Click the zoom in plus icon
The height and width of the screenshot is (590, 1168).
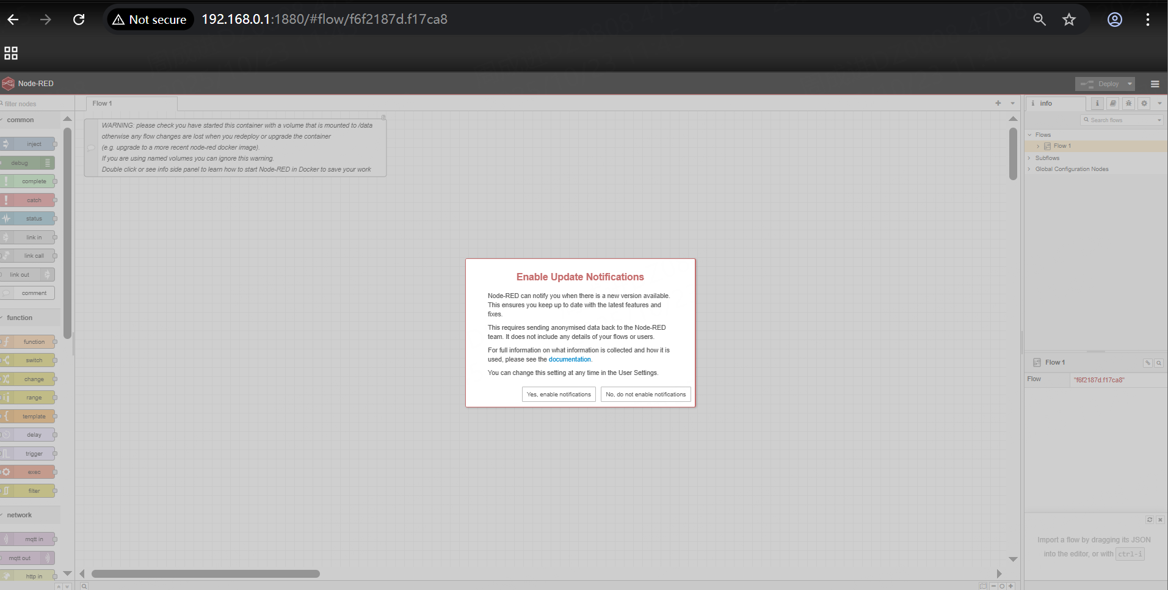point(1010,586)
